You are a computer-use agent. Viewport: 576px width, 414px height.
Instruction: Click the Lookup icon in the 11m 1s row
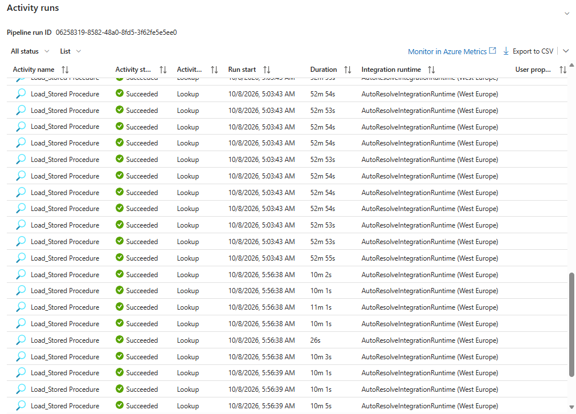tap(21, 307)
